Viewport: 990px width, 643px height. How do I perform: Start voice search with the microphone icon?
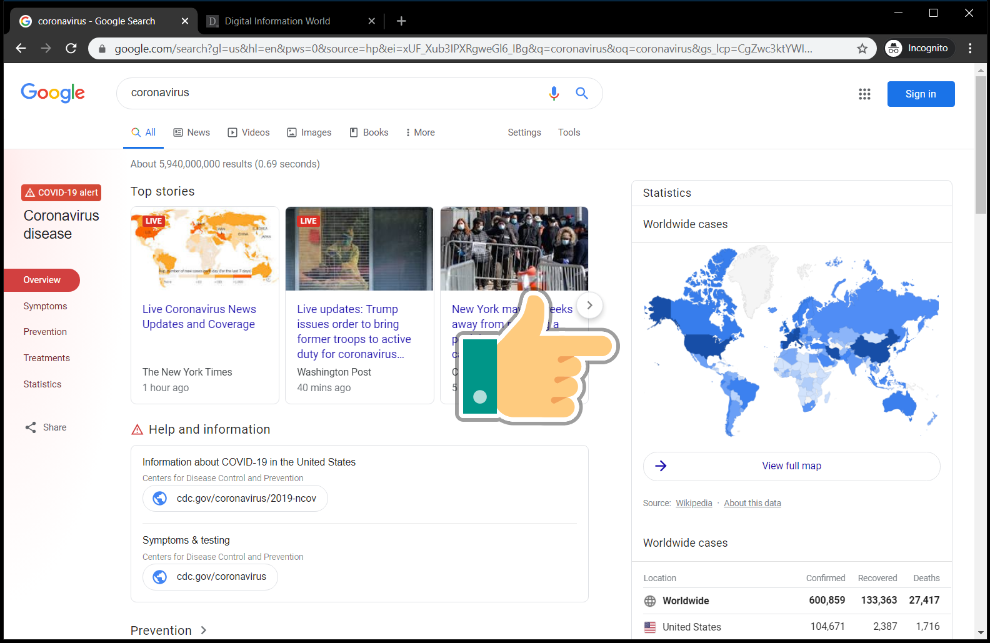[x=554, y=93]
